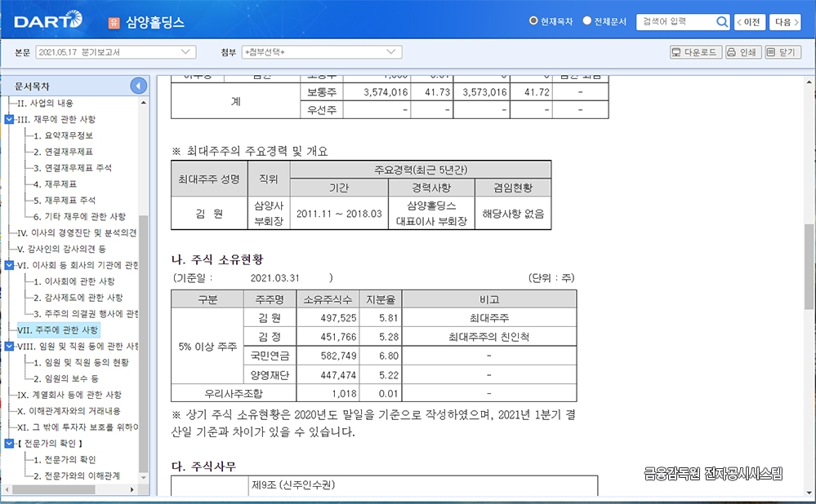
Task: Open V. 감사인의 감사의견 등
Action: (61, 249)
